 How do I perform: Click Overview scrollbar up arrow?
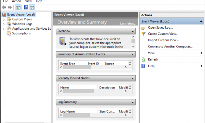coord(133,37)
